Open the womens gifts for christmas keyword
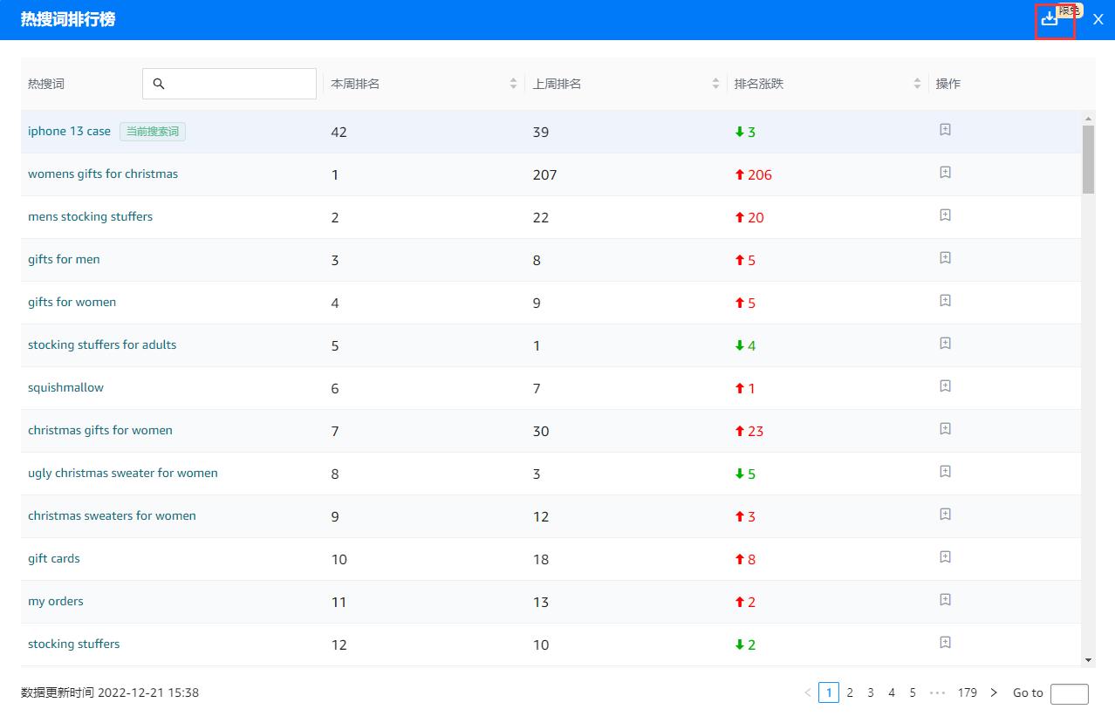Screen dimensions: 1115x723 tap(103, 174)
